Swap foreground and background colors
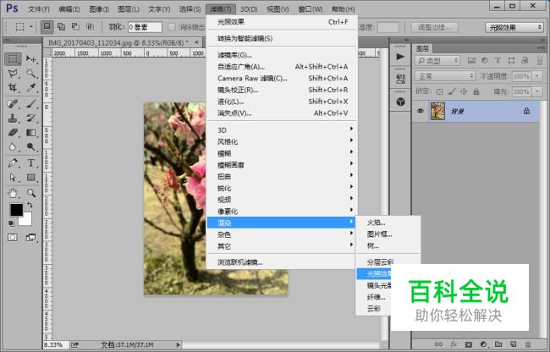 pos(30,205)
